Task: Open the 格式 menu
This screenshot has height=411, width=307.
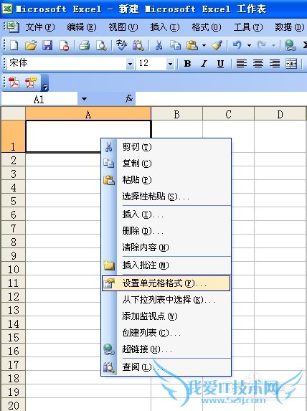Action: point(207,27)
